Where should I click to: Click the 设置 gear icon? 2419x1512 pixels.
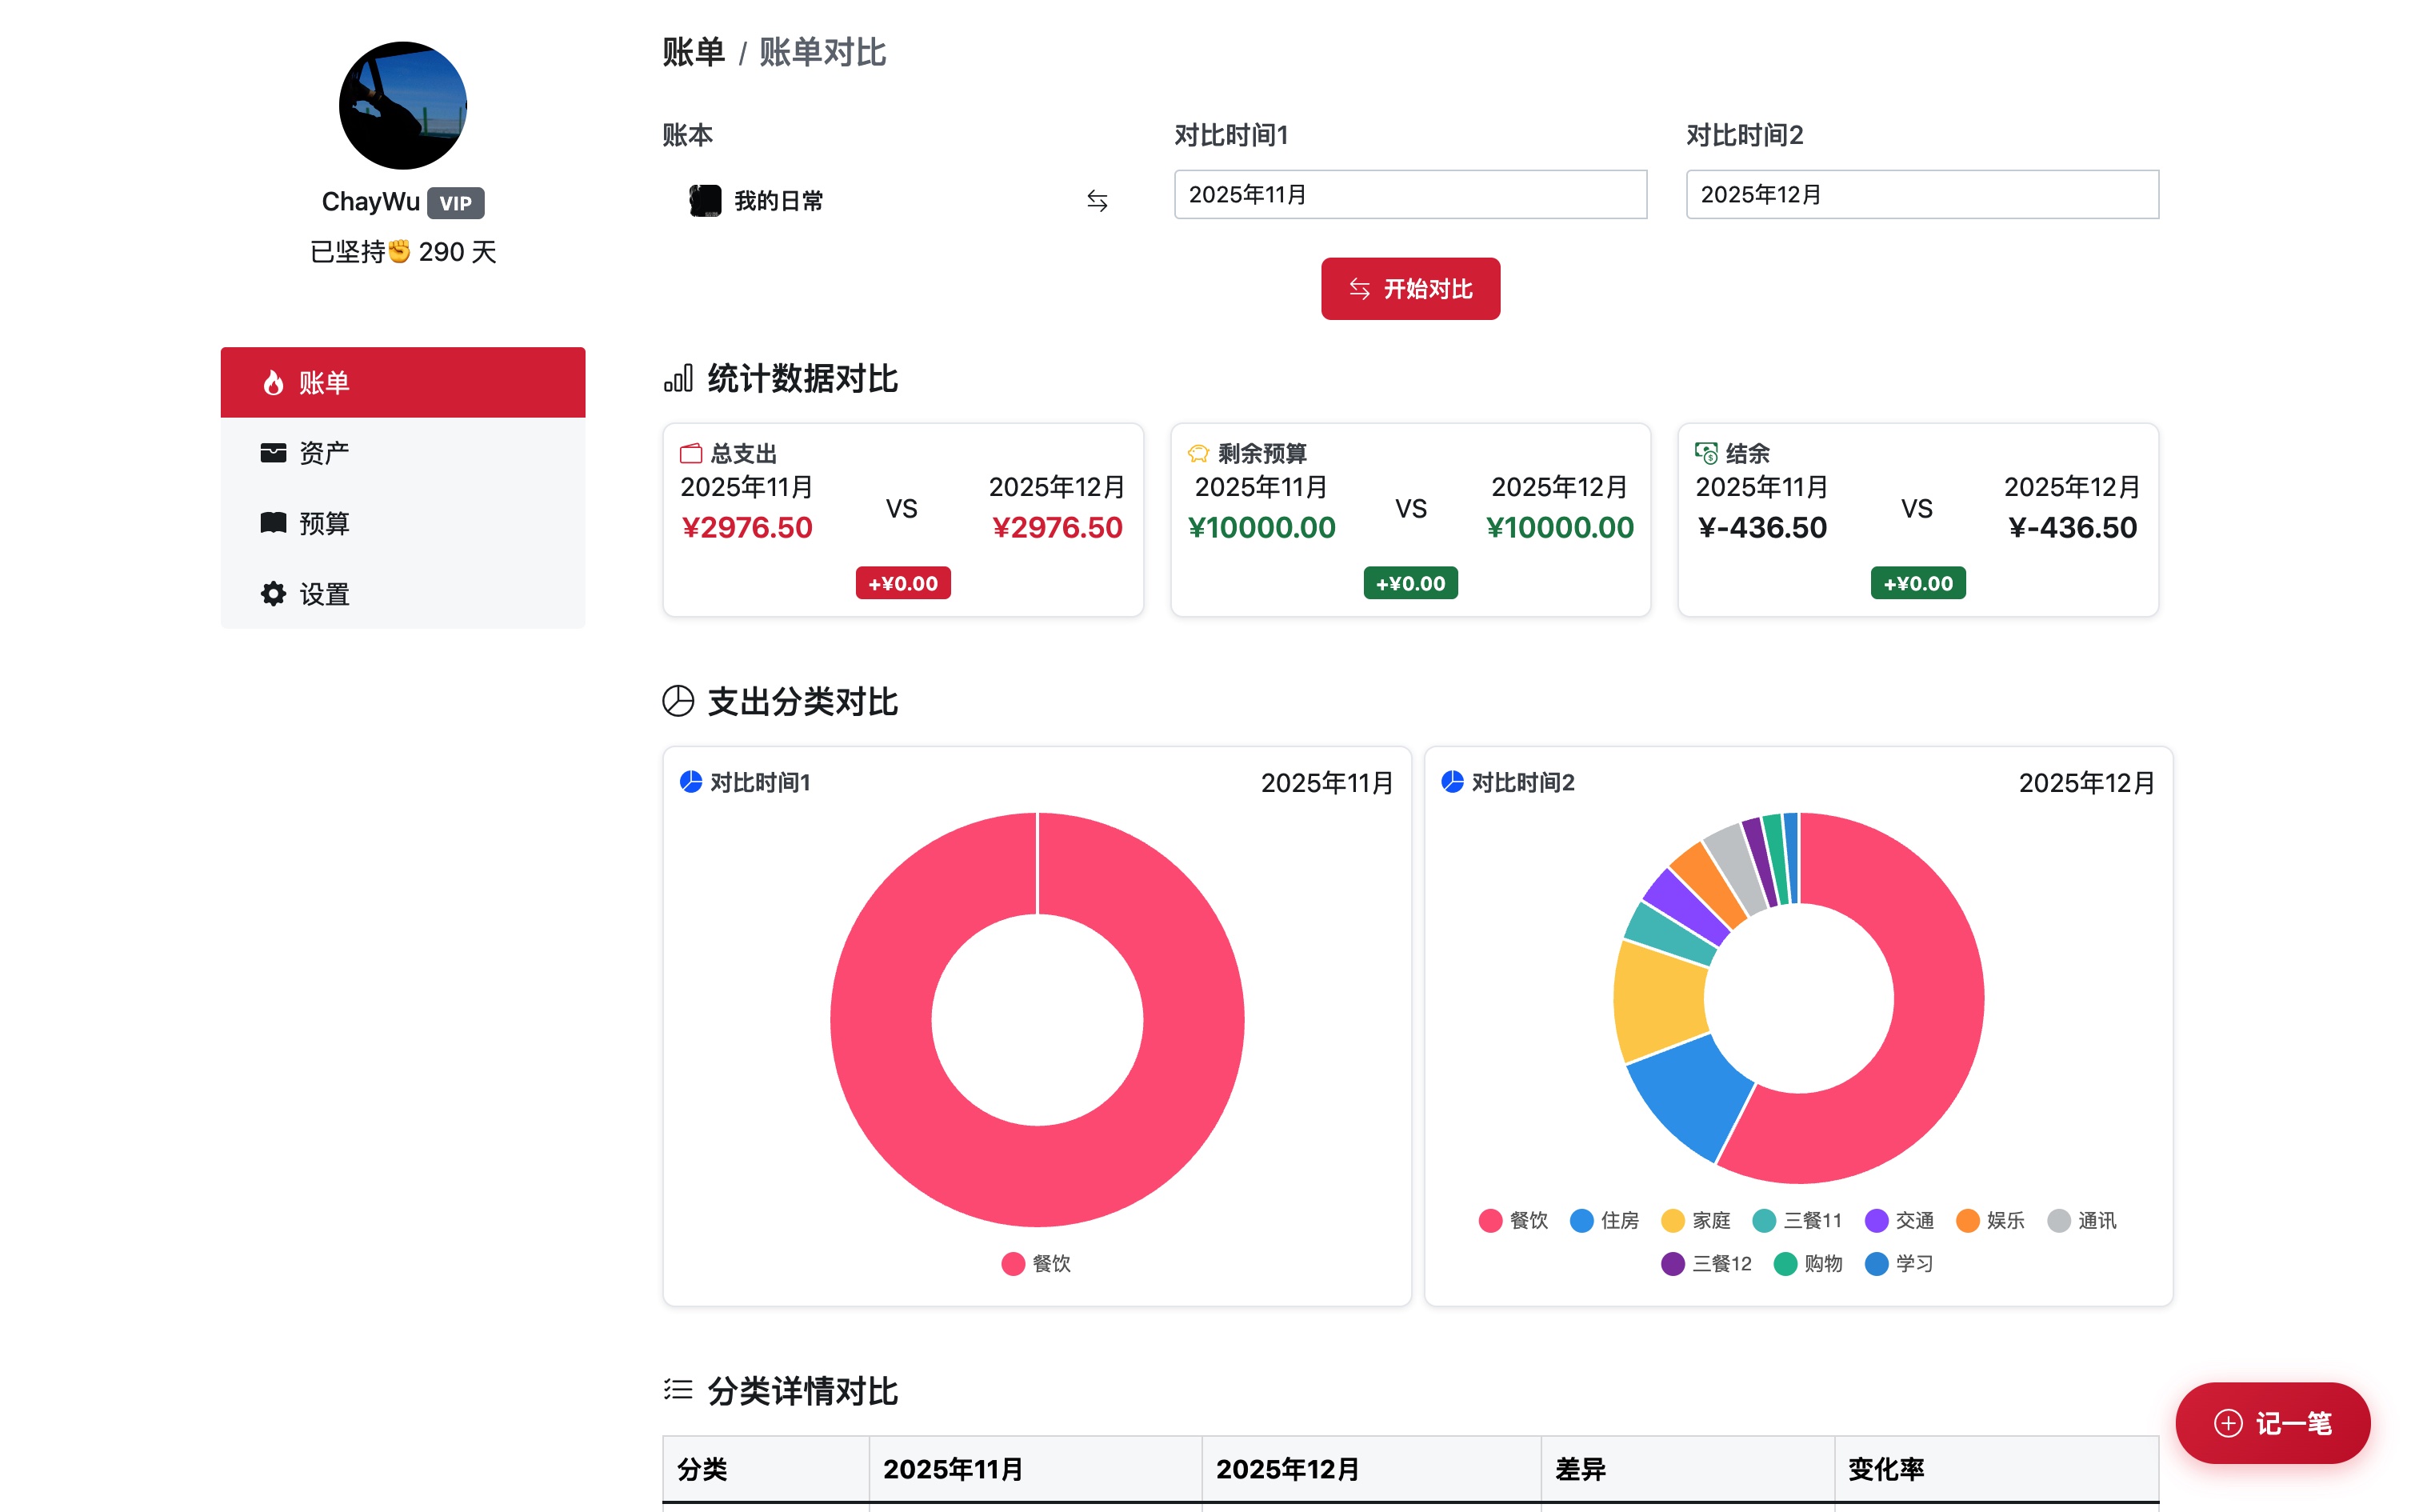pos(272,593)
